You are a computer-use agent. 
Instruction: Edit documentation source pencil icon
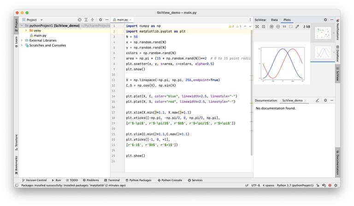pos(318,100)
